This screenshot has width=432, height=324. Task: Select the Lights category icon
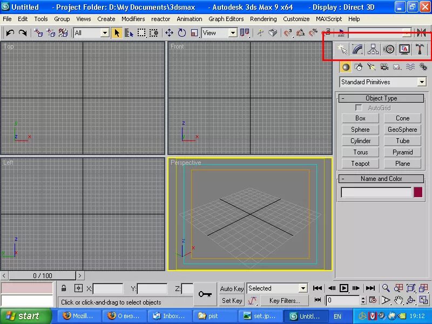coord(372,67)
